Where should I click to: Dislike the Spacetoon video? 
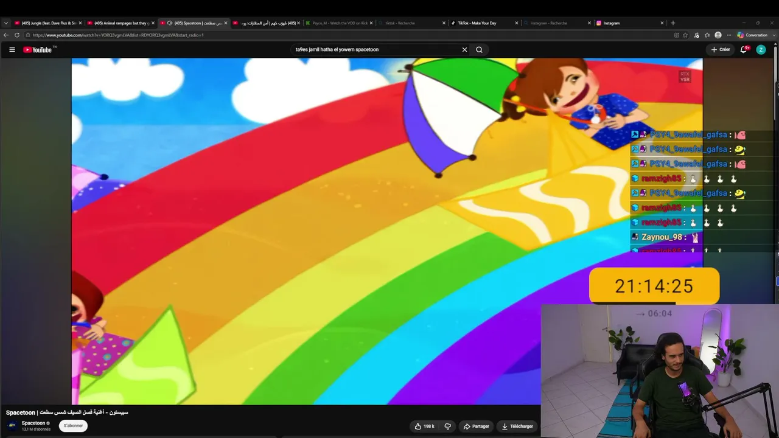click(x=447, y=426)
